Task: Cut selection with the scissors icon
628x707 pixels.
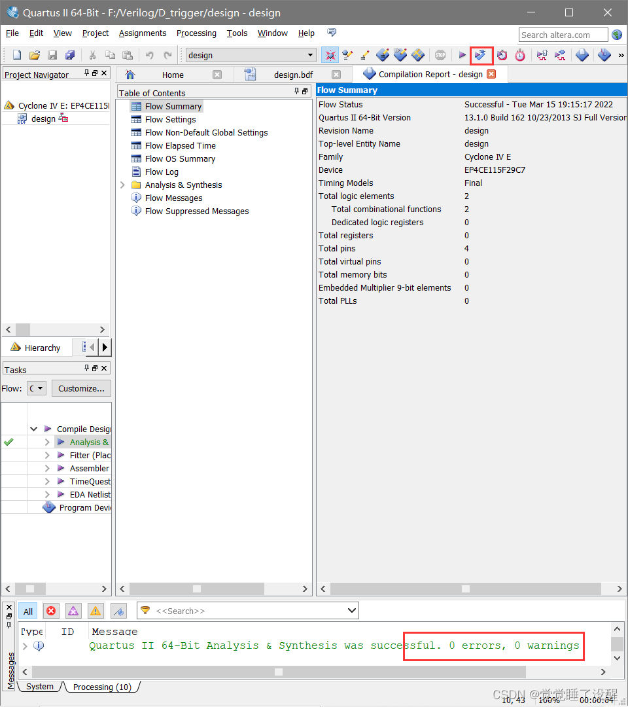Action: click(92, 55)
